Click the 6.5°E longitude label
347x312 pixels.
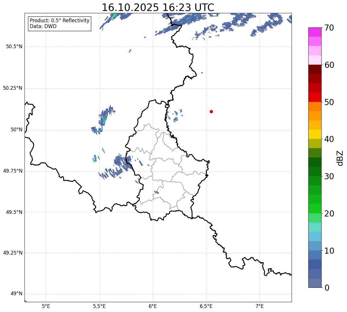206,306
